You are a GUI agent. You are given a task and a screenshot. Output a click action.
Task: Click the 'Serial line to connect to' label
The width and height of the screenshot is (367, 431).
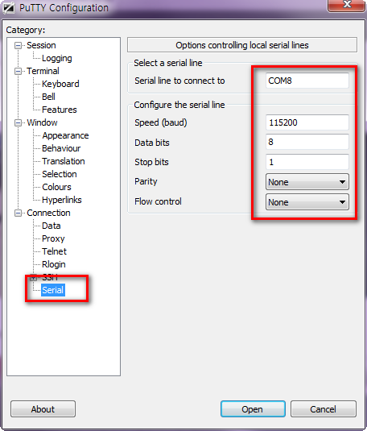click(179, 81)
